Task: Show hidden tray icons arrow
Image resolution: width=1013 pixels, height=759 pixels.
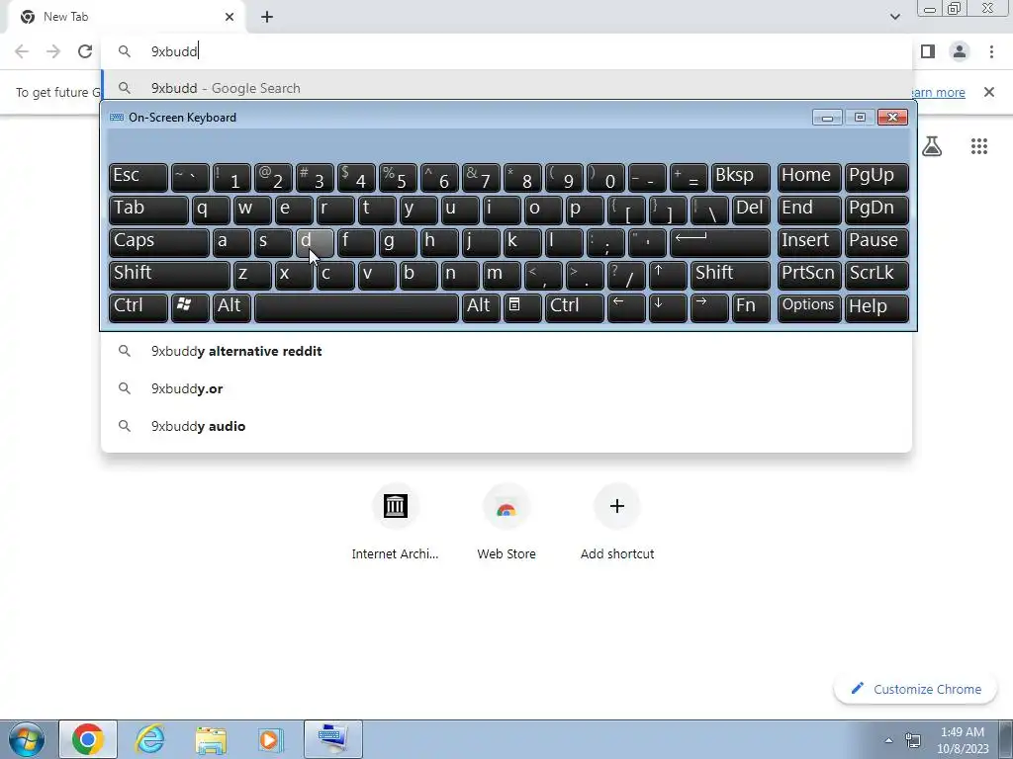Action: (x=888, y=740)
